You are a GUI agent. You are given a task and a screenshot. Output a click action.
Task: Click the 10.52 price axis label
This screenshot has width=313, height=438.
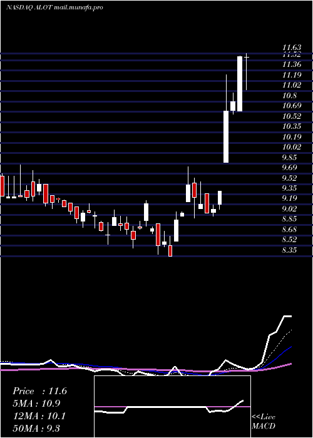(292, 116)
